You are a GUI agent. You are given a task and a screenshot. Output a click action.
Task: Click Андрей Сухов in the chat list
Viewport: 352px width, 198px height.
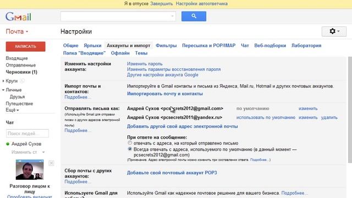point(26,144)
